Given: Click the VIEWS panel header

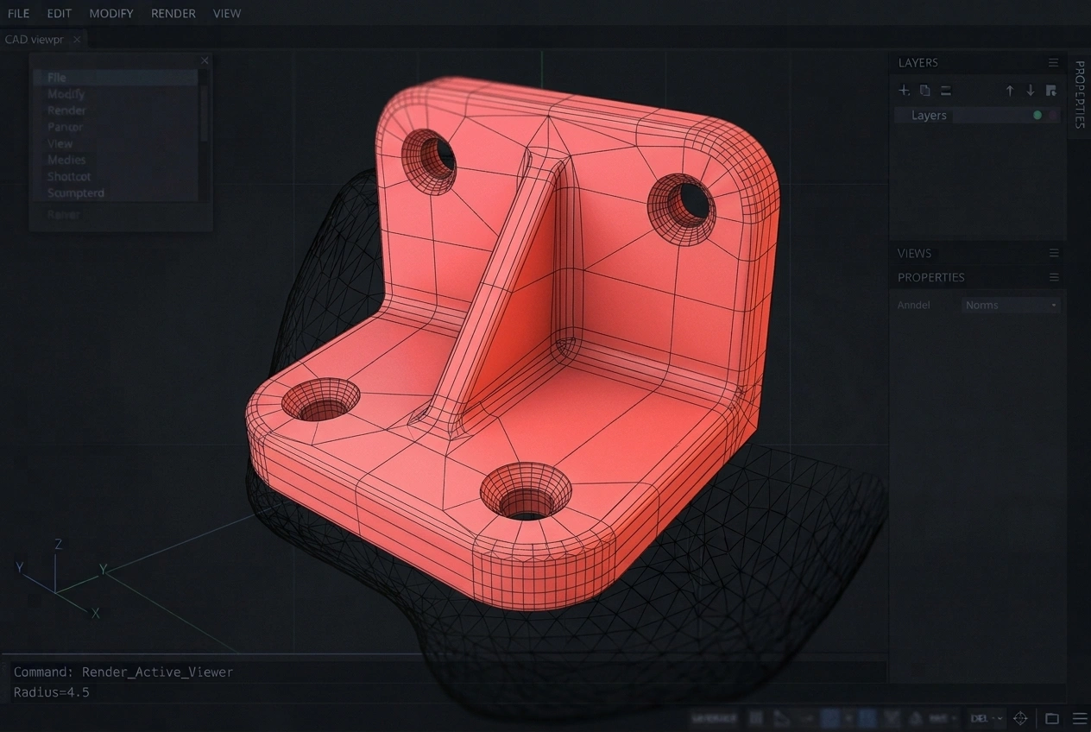Looking at the screenshot, I should 978,253.
